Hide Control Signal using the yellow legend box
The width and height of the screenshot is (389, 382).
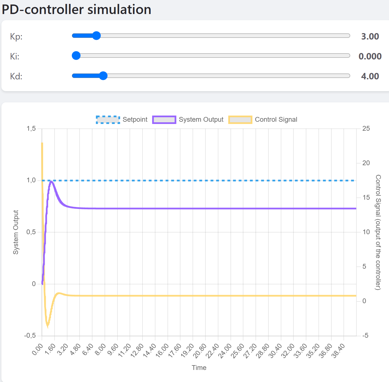click(x=240, y=120)
